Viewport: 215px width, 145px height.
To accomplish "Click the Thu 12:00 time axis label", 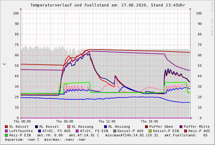I will coord(107,122).
